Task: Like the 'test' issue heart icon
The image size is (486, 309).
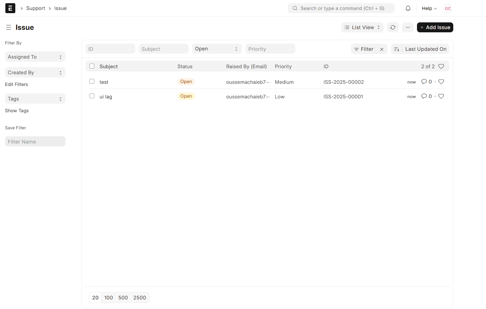Action: [x=441, y=82]
